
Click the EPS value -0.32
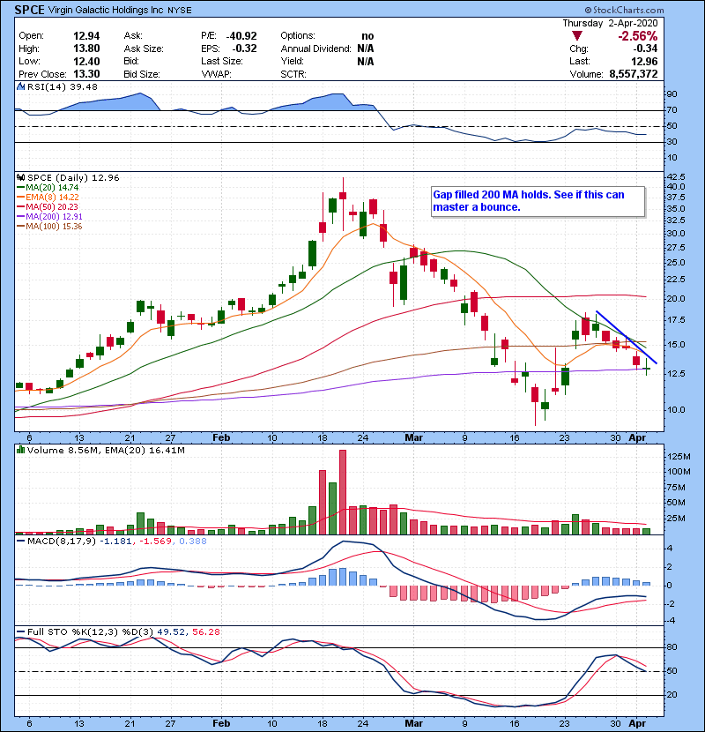tap(244, 49)
